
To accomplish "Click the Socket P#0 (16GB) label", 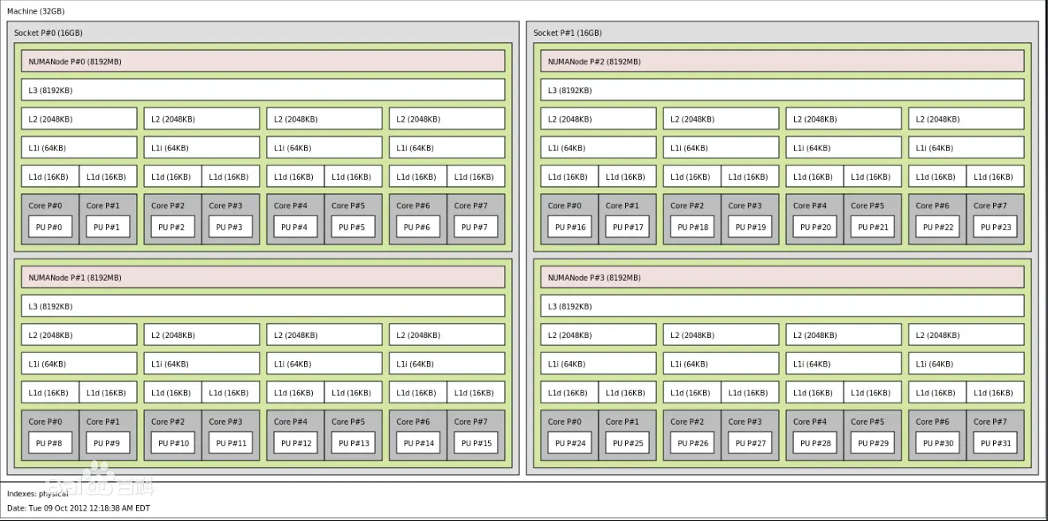I will tap(46, 33).
